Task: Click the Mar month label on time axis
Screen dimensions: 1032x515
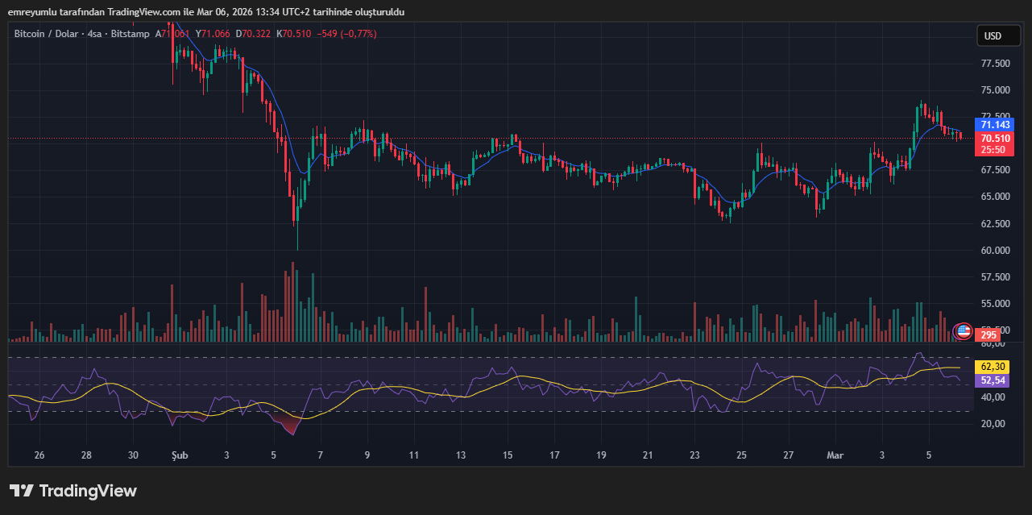Action: click(x=835, y=455)
